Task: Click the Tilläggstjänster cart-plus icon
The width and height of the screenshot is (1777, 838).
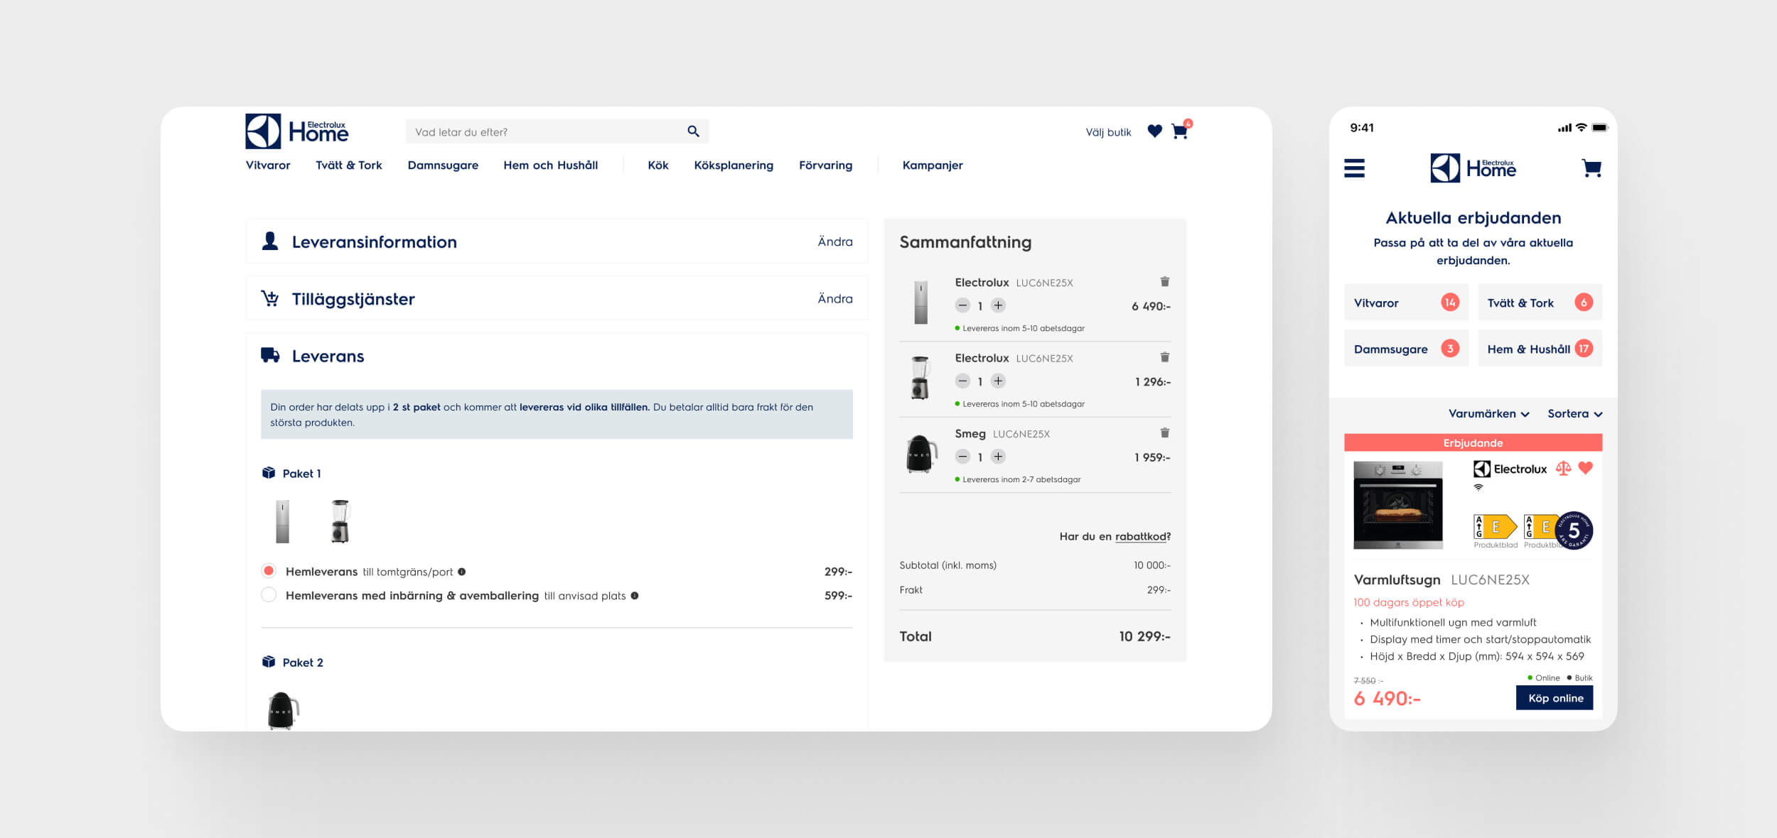Action: click(x=270, y=298)
